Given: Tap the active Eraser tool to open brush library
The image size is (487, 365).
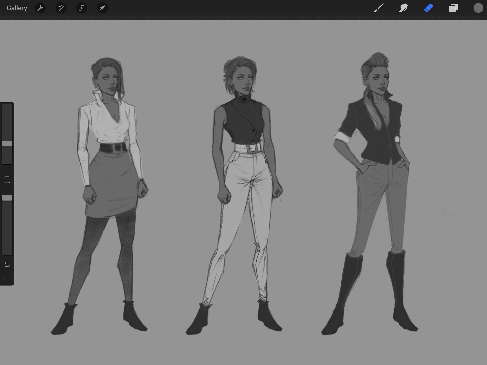Looking at the screenshot, I should (428, 8).
